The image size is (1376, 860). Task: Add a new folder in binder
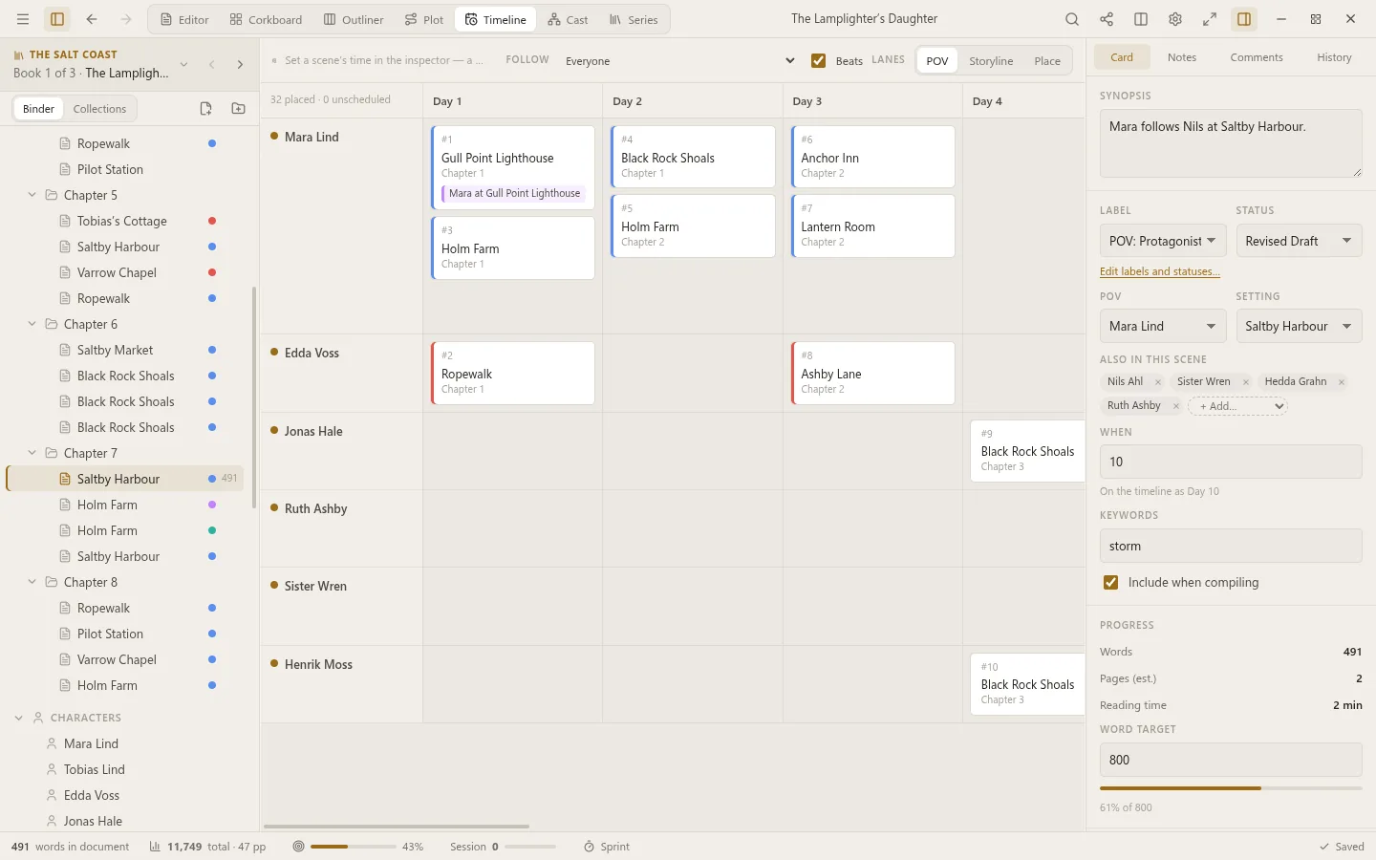click(239, 109)
